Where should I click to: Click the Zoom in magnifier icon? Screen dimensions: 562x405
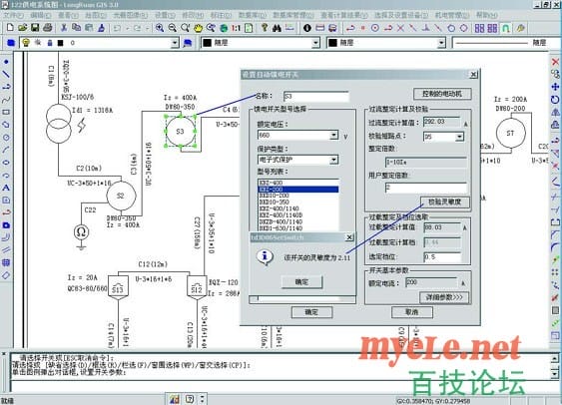[x=160, y=28]
